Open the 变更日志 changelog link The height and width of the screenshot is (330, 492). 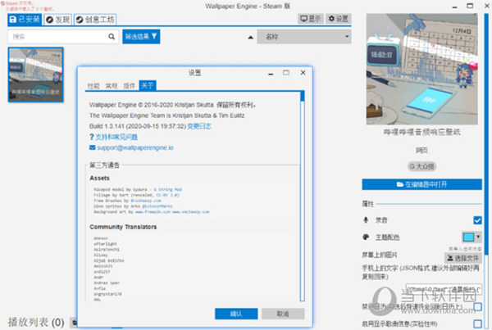point(198,126)
